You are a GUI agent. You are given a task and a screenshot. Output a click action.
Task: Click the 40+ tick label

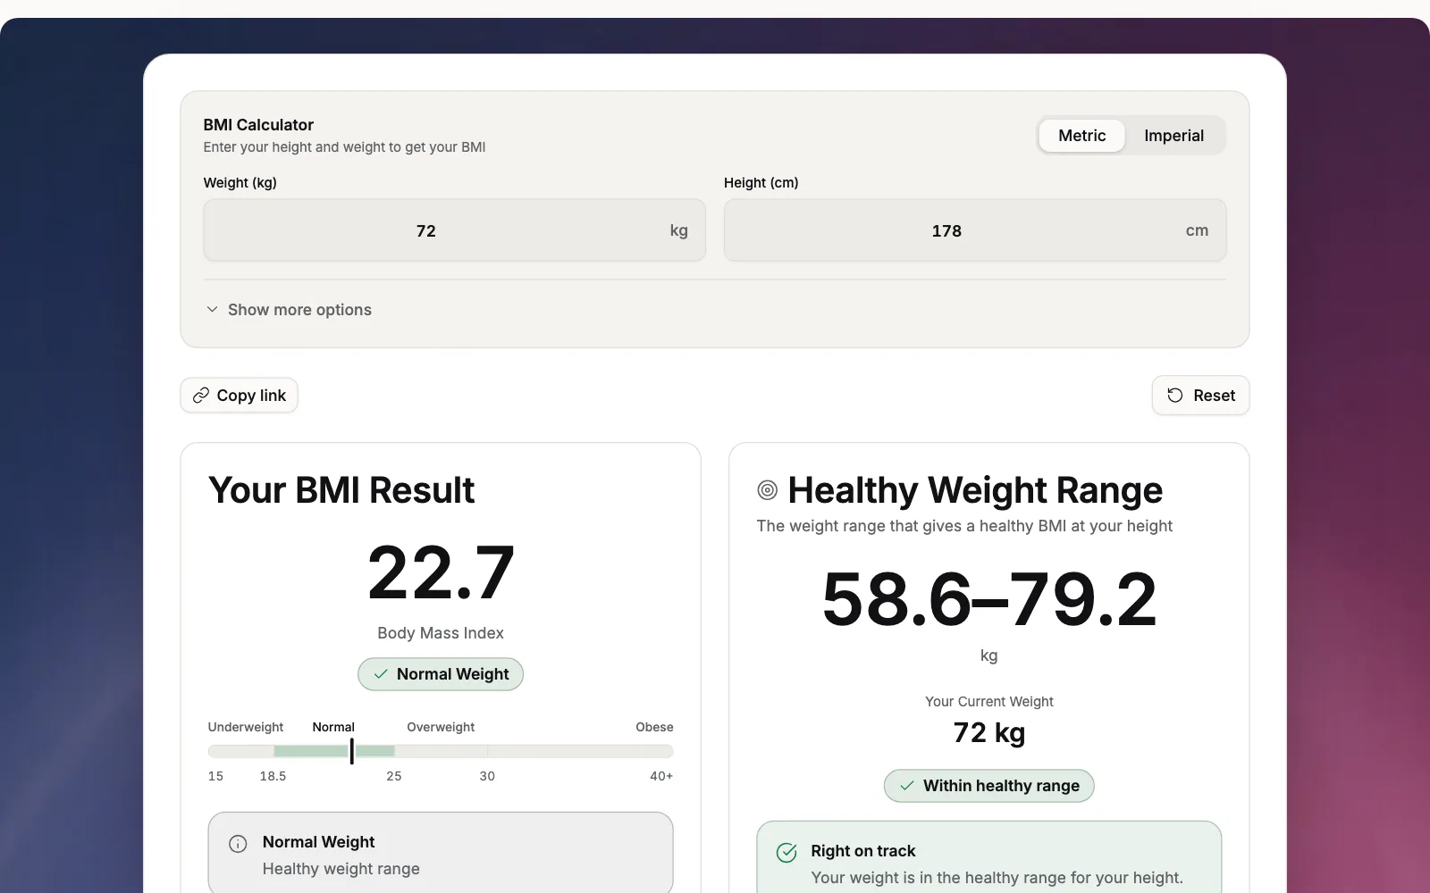[661, 776]
